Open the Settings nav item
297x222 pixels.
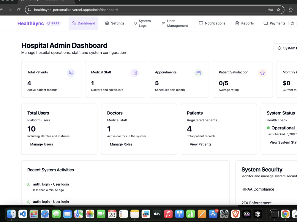115,23
